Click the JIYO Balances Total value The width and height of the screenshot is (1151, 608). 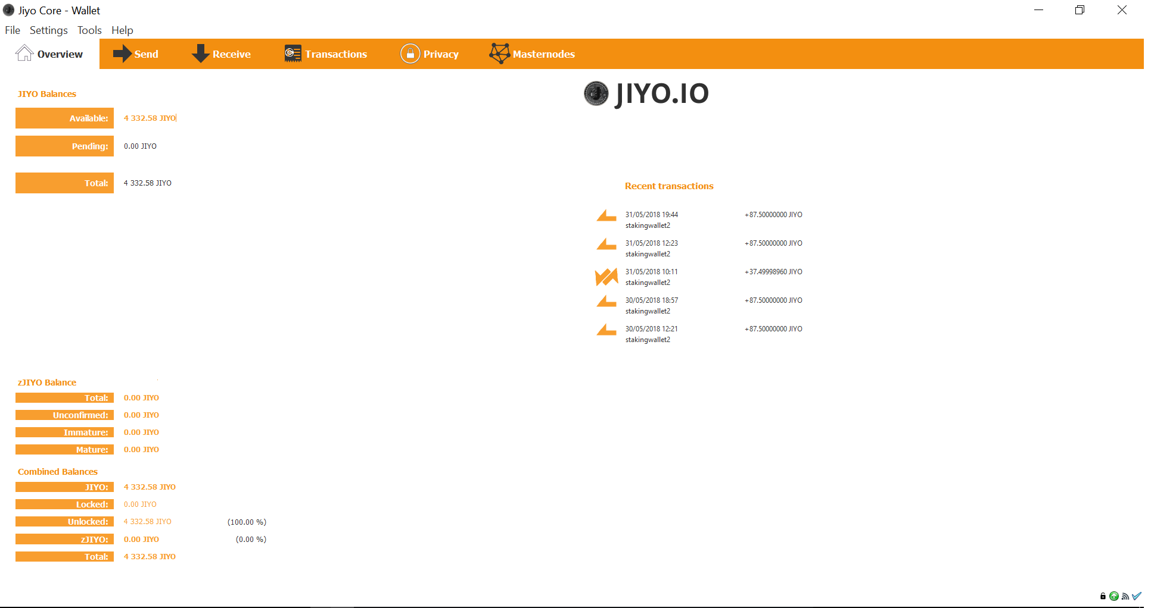[x=147, y=183]
